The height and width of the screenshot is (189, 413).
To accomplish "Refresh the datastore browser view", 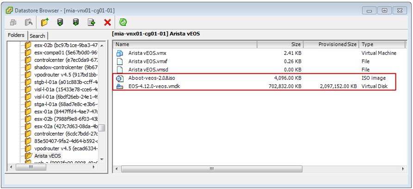I will [x=123, y=23].
